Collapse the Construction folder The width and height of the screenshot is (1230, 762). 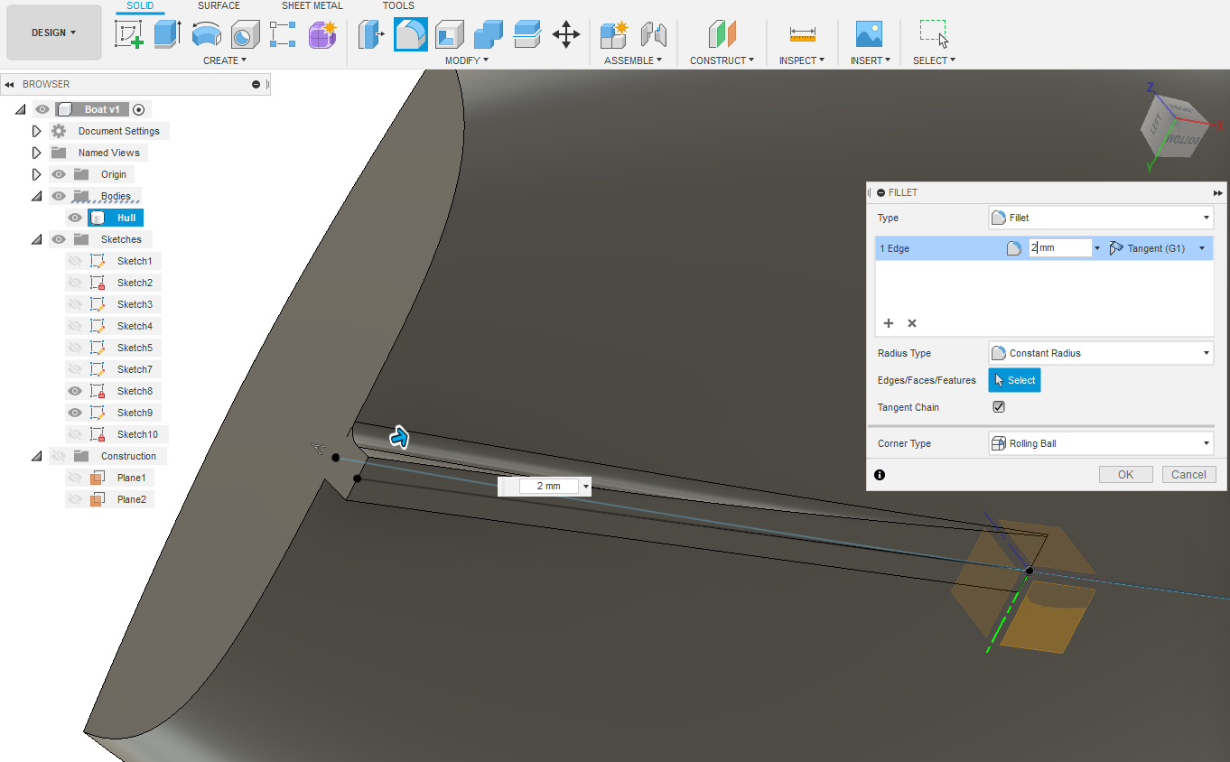pos(37,456)
